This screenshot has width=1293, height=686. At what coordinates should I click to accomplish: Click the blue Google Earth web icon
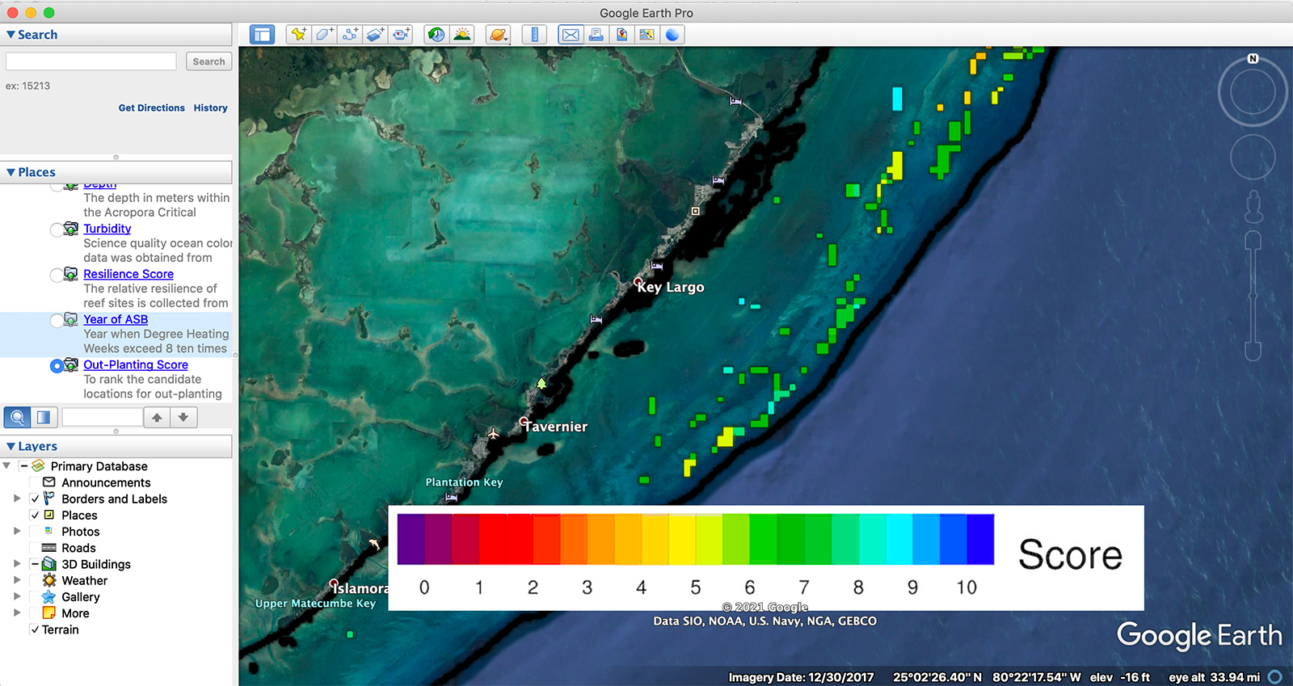tap(672, 34)
